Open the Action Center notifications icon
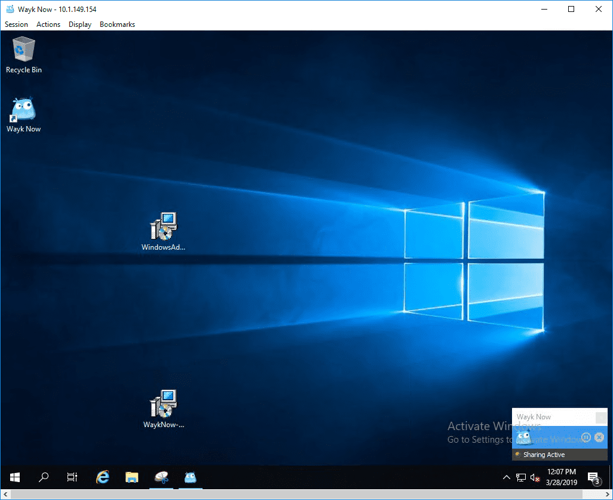 point(594,478)
